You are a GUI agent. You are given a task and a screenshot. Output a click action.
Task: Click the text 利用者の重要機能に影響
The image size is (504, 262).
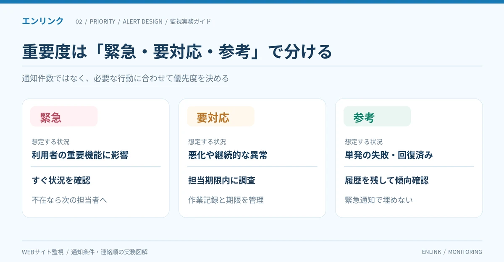(x=80, y=155)
